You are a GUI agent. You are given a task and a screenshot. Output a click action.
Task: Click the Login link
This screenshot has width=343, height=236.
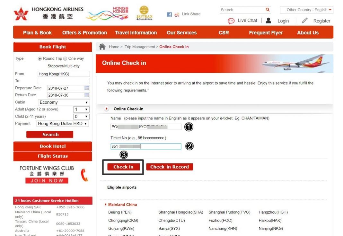click(x=283, y=21)
